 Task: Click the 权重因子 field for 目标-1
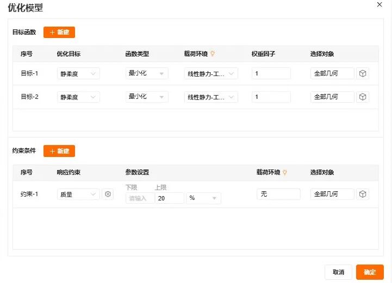pyautogui.click(x=271, y=73)
